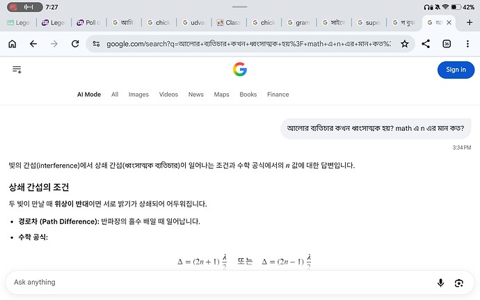Screen dimensions: 480x300
Task: Click the intro sentence mentioning (interference)
Action: coord(182,166)
